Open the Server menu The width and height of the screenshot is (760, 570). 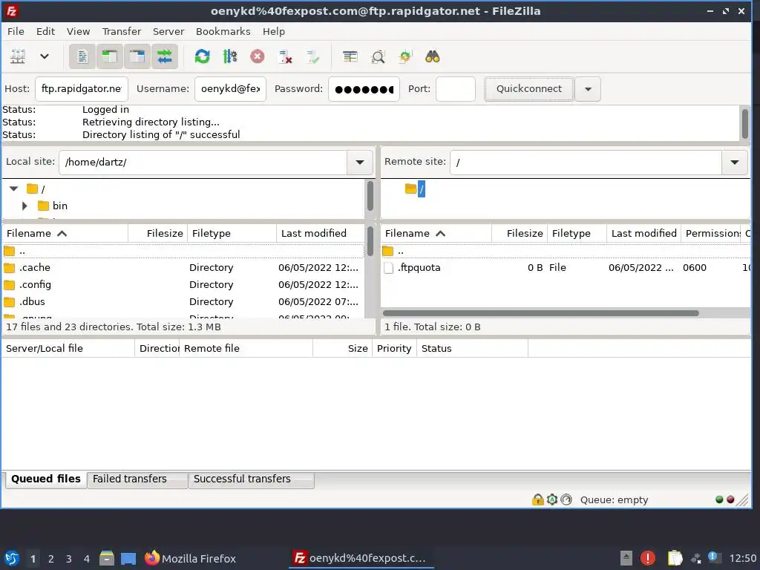[168, 31]
